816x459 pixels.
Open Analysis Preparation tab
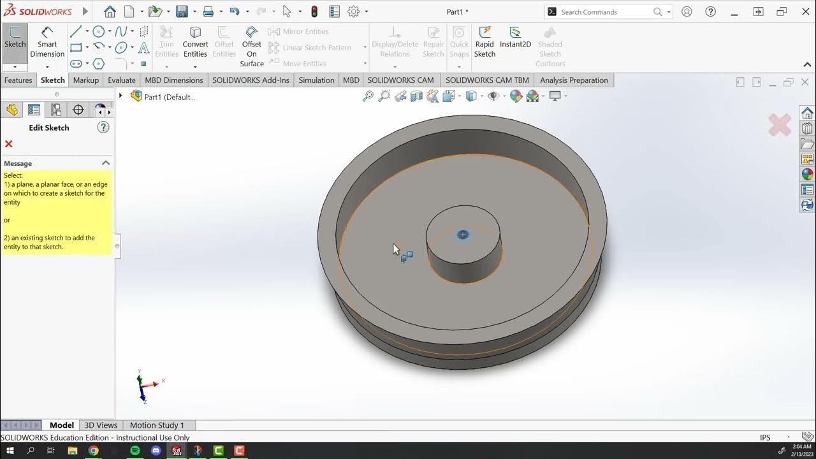click(x=574, y=80)
